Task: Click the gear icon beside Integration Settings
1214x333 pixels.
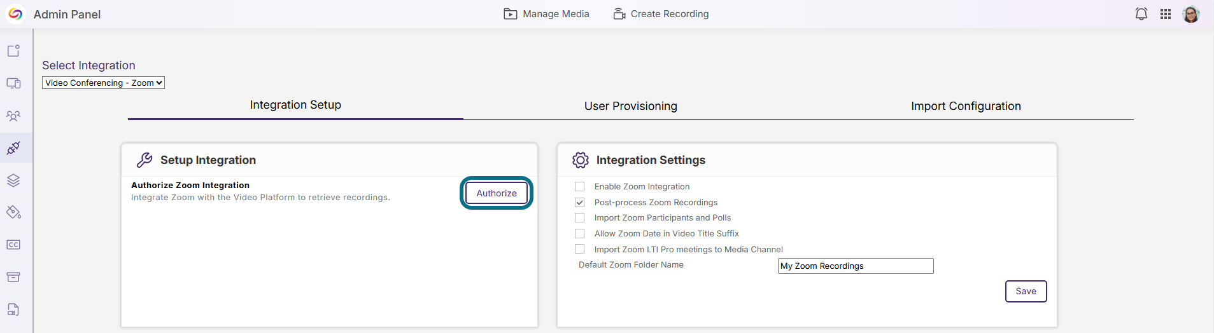Action: [x=581, y=160]
